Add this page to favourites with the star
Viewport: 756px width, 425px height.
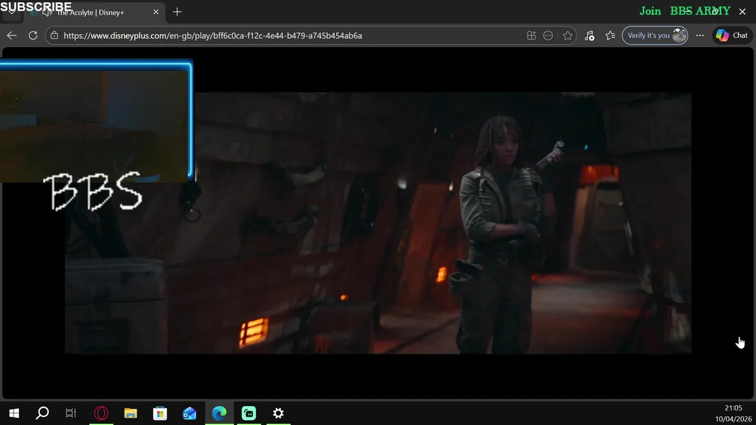point(568,35)
